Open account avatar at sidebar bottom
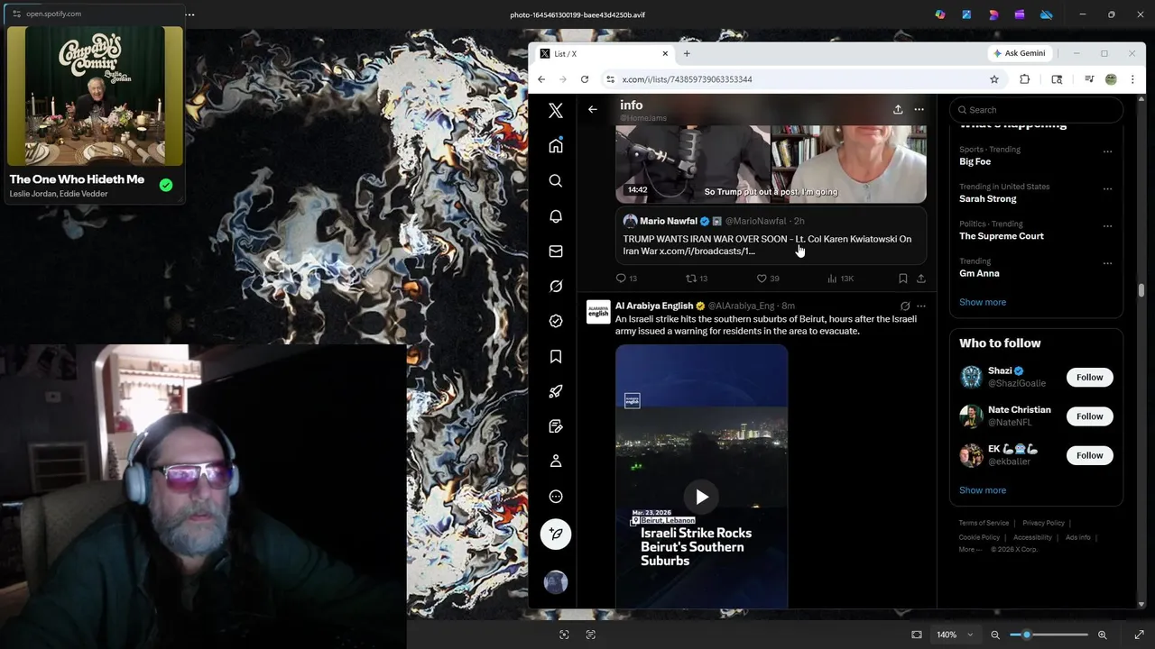Viewport: 1155px width, 649px height. pos(556,582)
